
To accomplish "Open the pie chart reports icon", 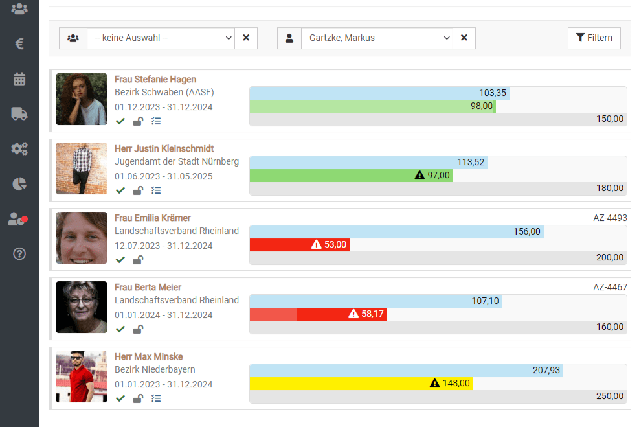I will point(19,184).
